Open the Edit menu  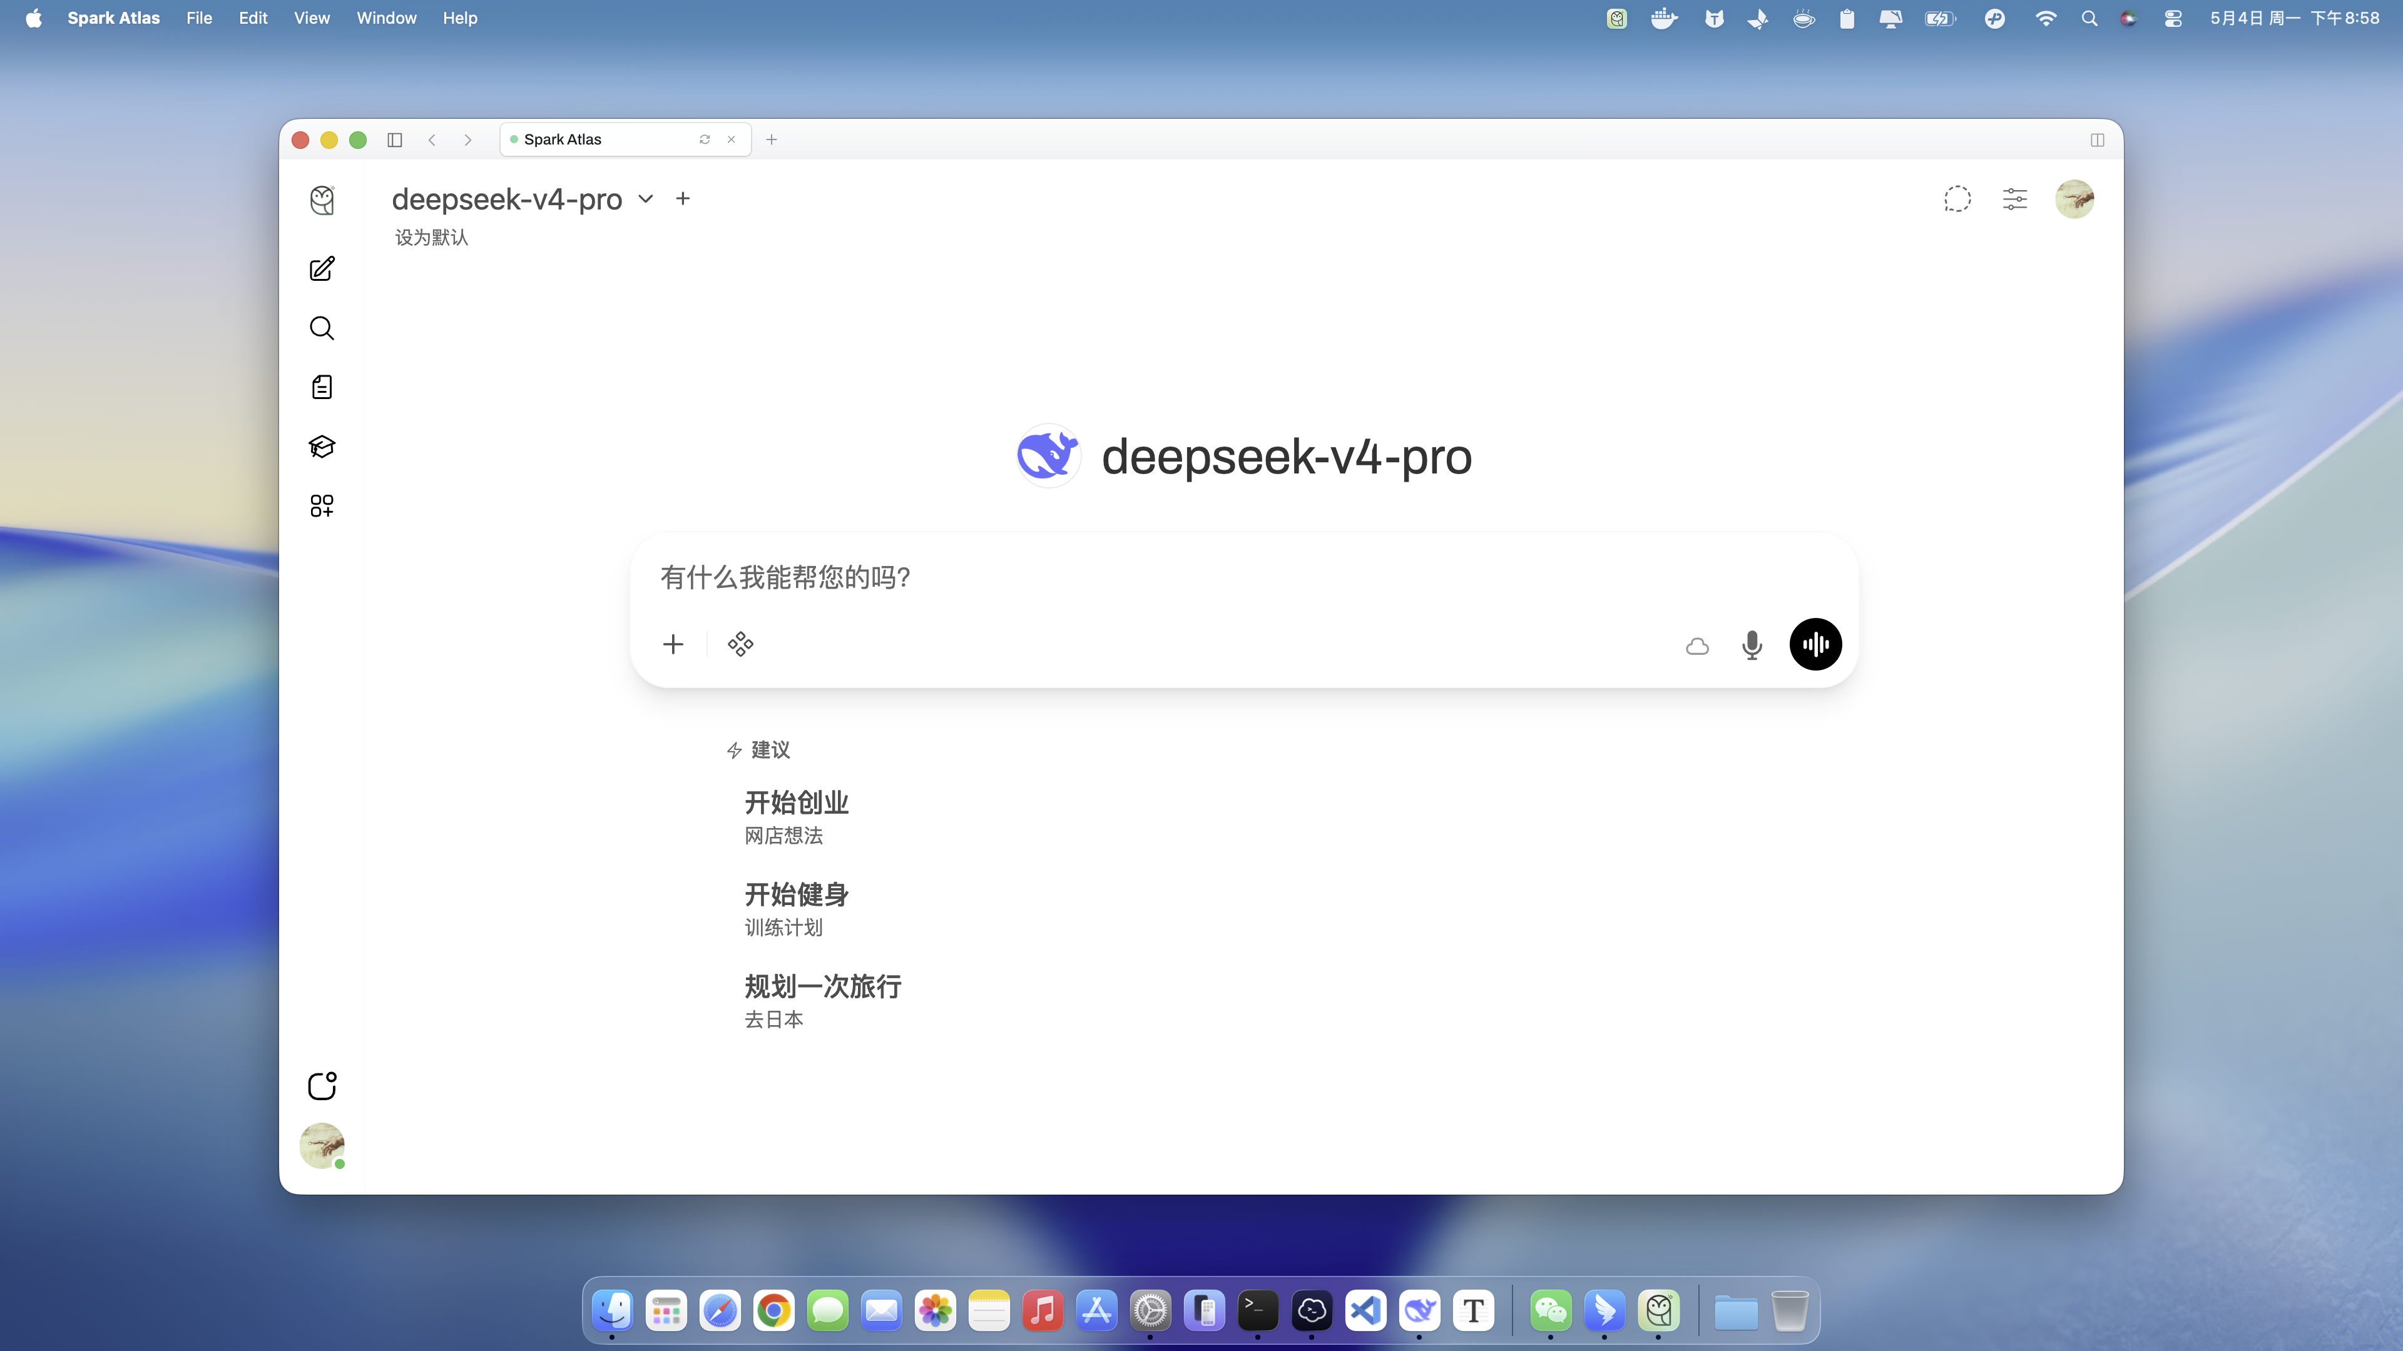[253, 18]
